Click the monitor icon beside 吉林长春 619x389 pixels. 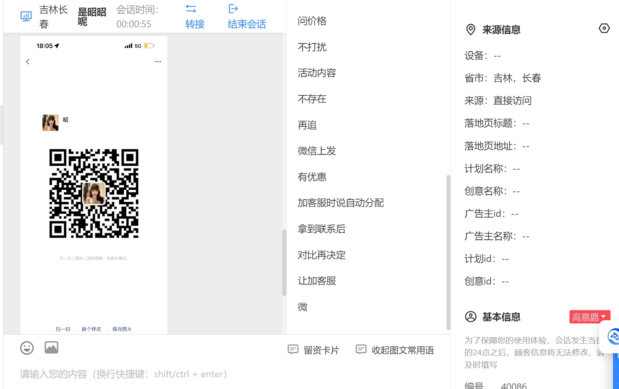click(26, 16)
